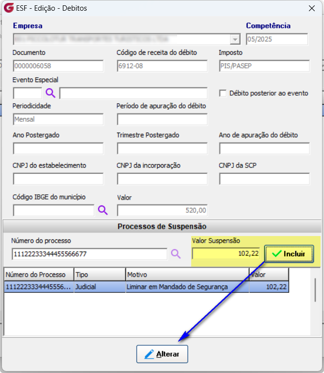This screenshot has width=324, height=373.
Task: Focus Período de apuração do débito field
Action: click(162, 119)
